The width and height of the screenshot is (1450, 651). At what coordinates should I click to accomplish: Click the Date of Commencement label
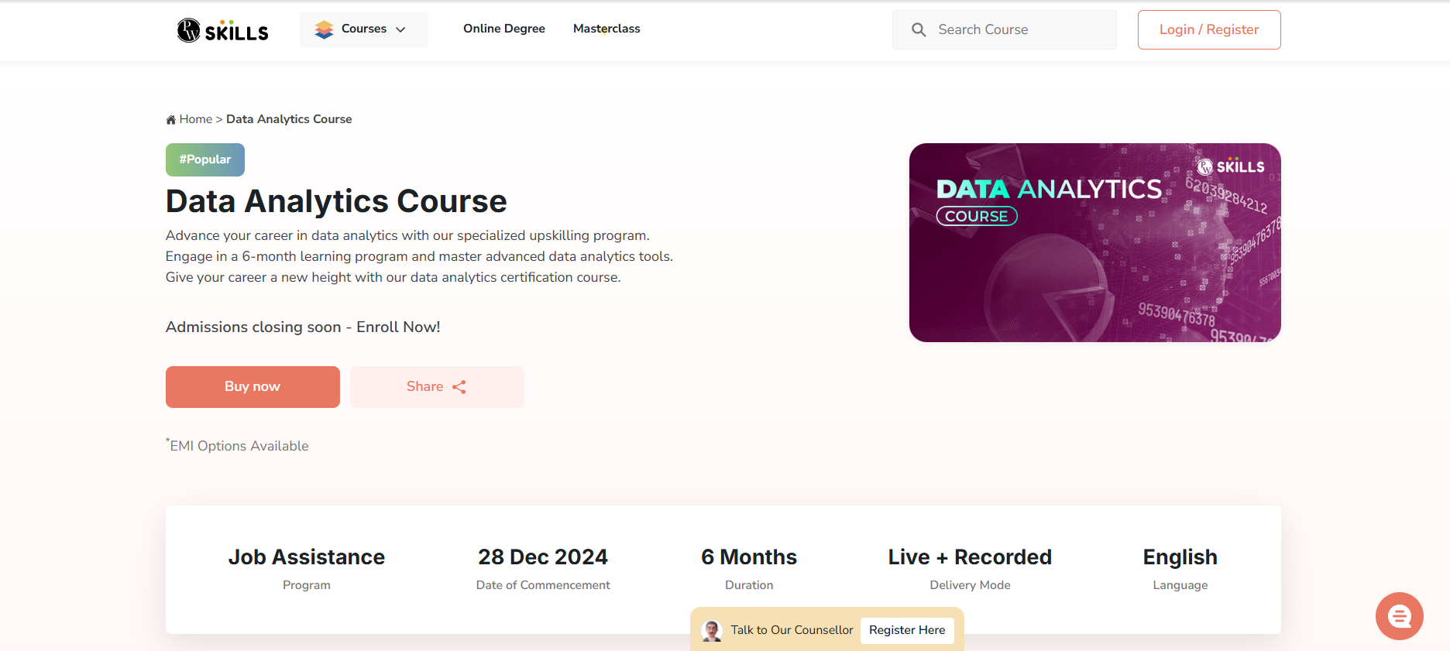click(543, 585)
